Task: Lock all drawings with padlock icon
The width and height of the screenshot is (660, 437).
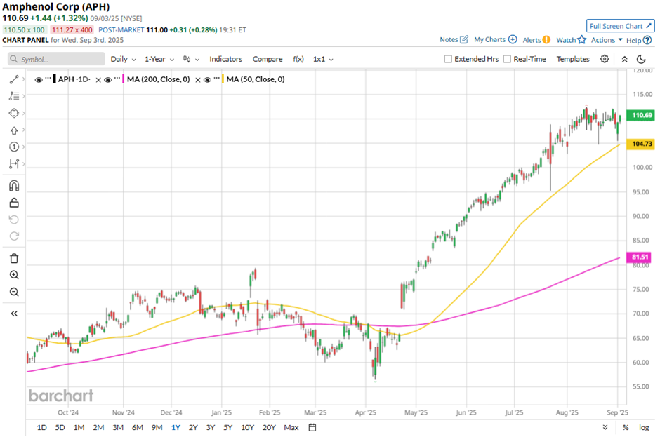Action: click(14, 203)
